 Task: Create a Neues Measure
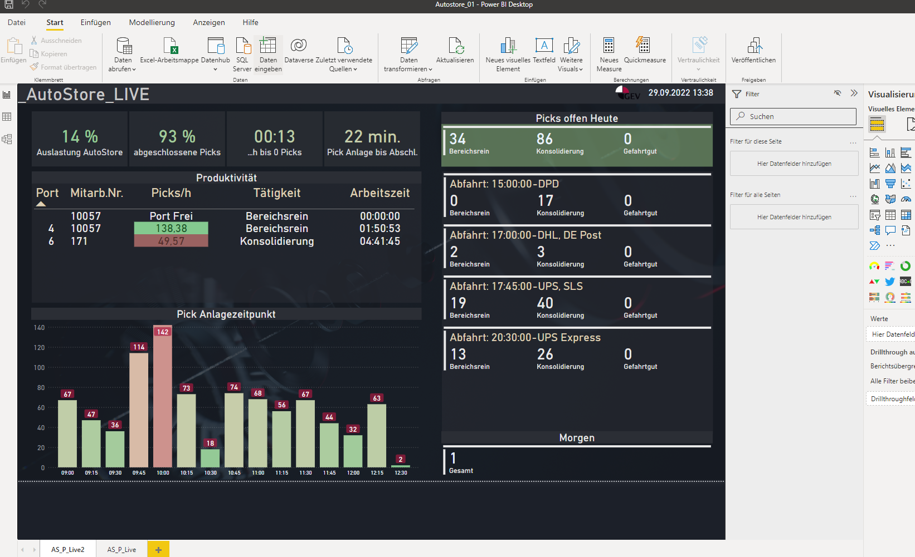[609, 55]
